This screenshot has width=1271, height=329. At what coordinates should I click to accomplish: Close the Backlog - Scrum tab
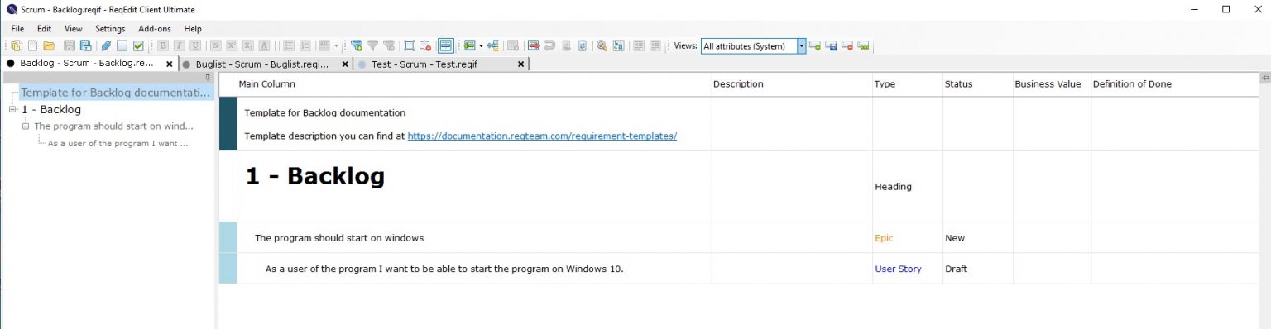pyautogui.click(x=169, y=64)
